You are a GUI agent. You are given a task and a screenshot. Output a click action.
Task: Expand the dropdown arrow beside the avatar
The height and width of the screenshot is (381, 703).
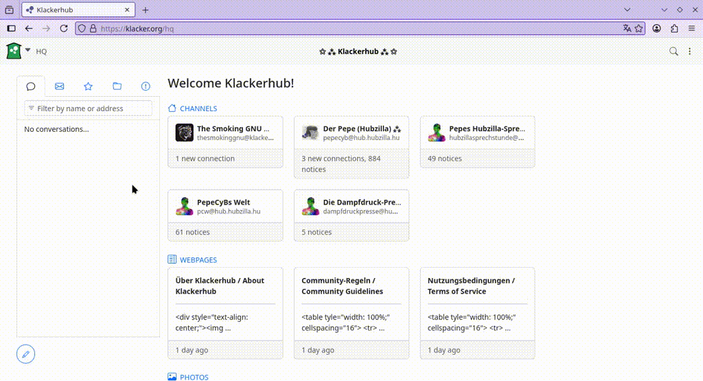pyautogui.click(x=28, y=50)
